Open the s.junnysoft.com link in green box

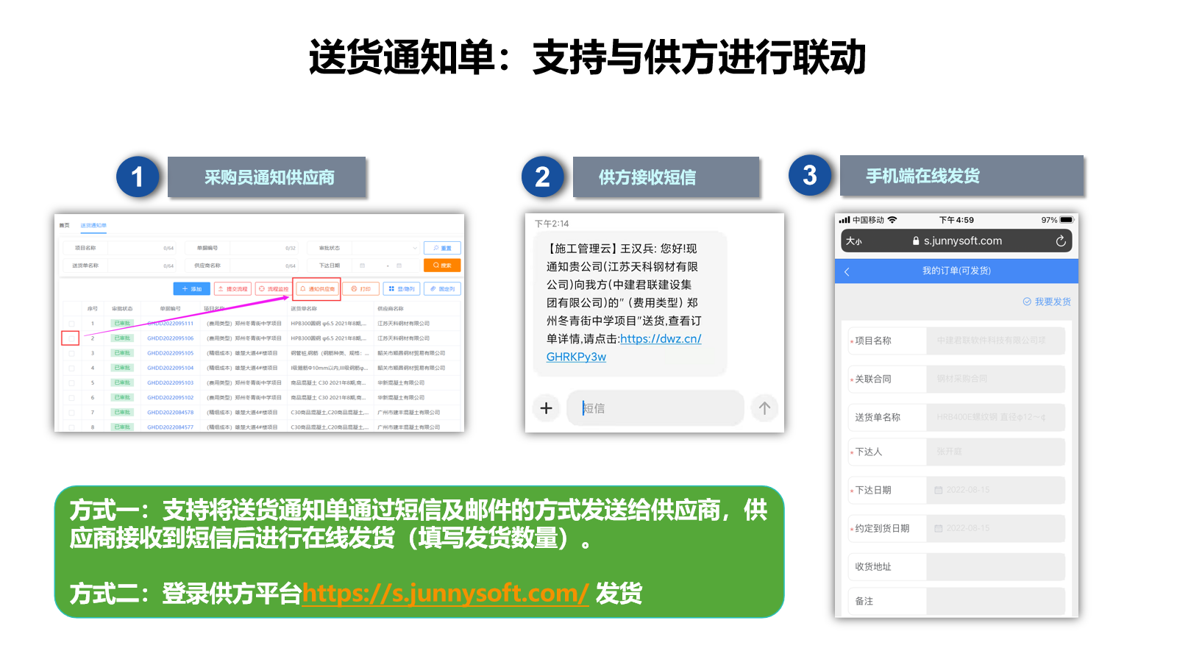(445, 593)
